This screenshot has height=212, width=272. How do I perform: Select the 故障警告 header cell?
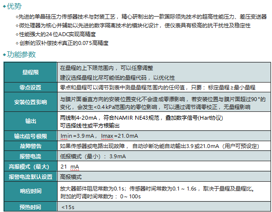click(x=31, y=146)
